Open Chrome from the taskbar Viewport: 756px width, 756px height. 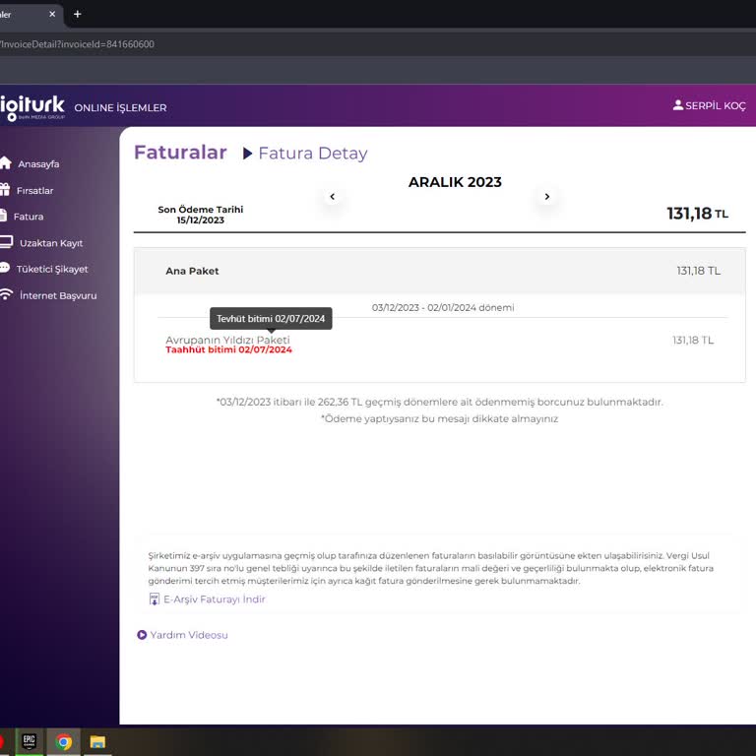[63, 741]
